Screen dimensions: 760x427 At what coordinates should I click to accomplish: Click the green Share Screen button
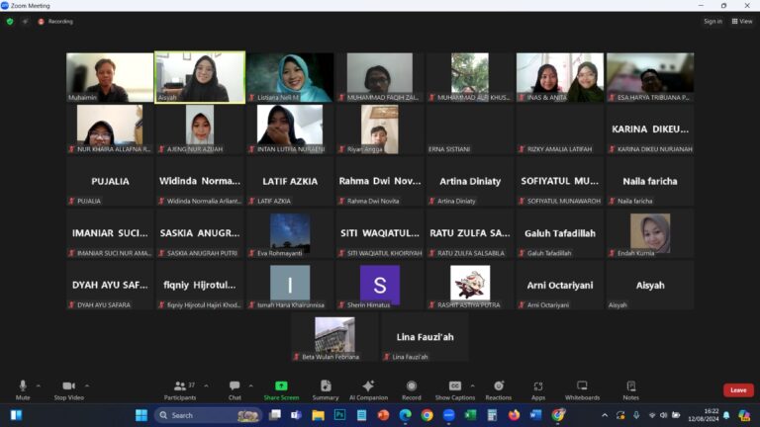tap(281, 389)
